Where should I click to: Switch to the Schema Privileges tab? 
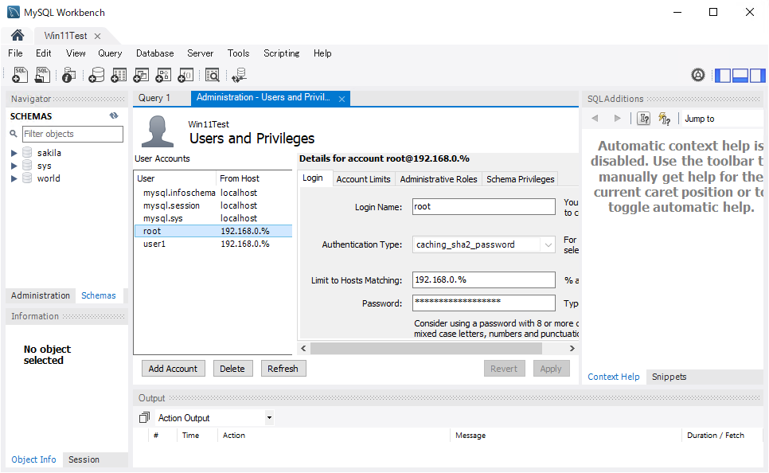tap(521, 179)
